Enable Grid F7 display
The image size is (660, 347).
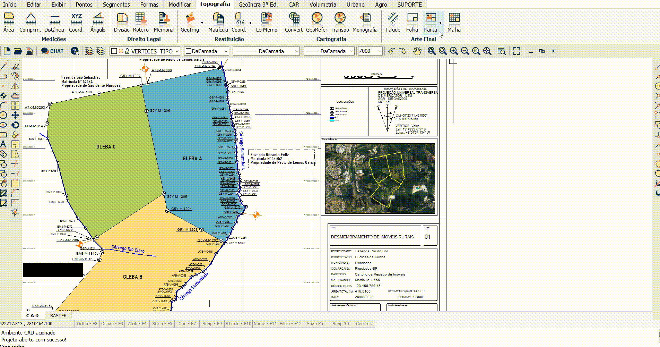(187, 324)
